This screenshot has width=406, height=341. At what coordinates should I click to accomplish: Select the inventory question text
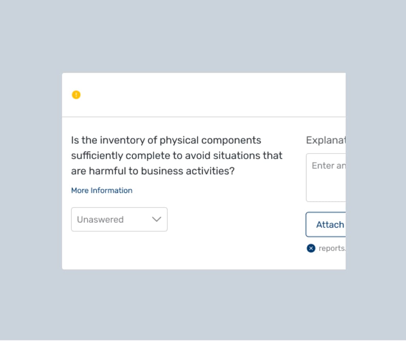176,156
